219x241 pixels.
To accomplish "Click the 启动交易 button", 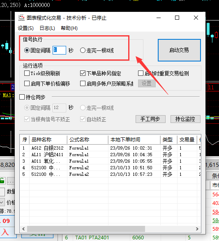I will coord(179,50).
